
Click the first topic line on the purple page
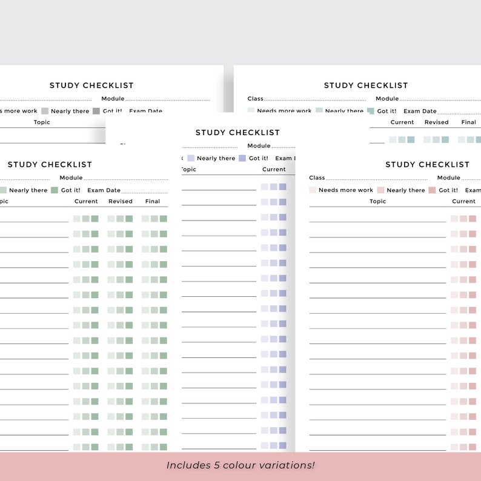point(219,189)
